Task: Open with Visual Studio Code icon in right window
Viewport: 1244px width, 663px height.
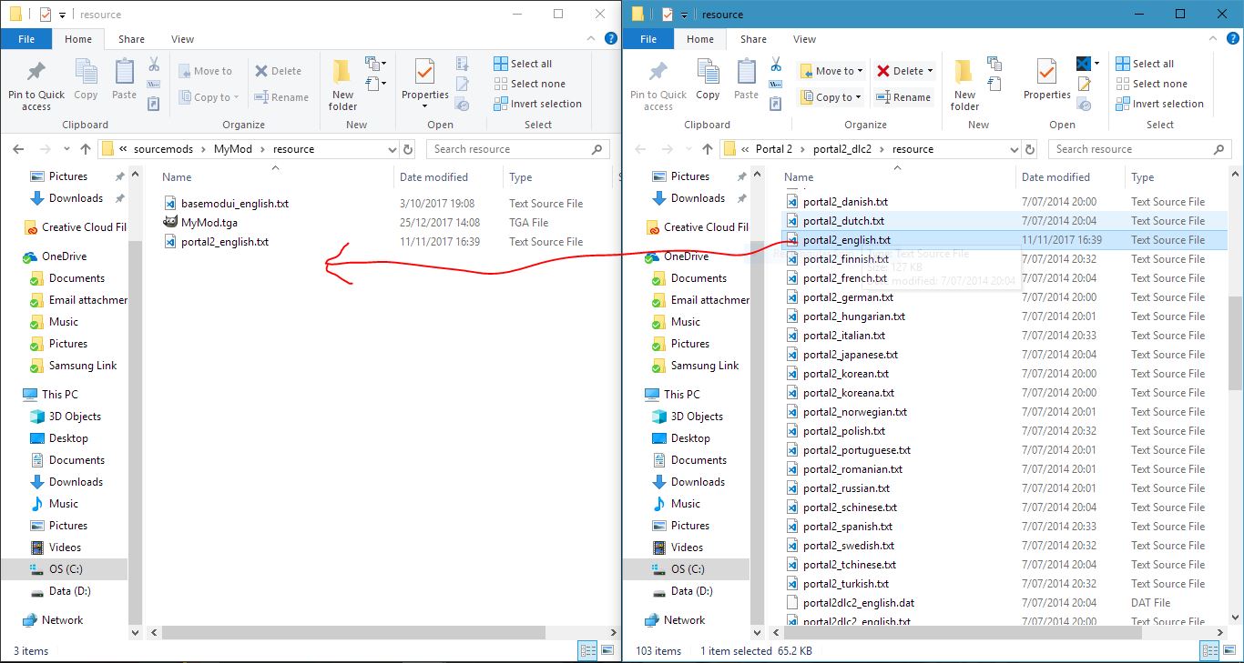Action: click(1084, 64)
